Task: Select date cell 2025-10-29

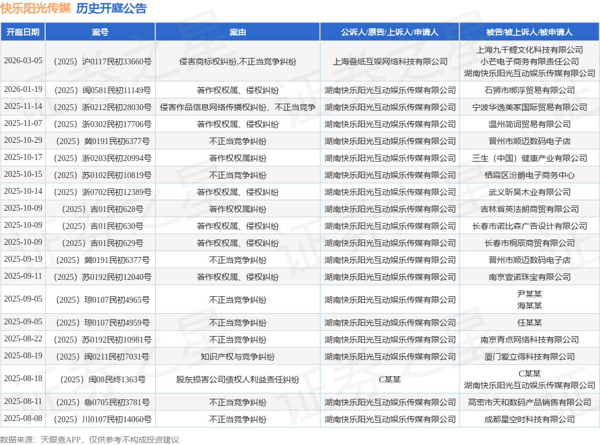Action: (x=23, y=141)
